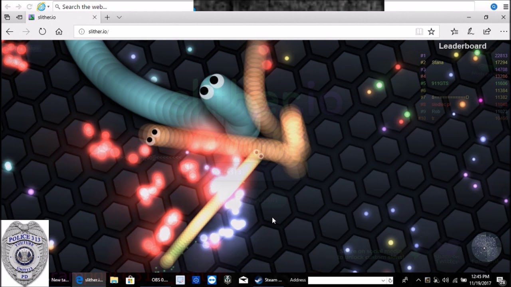Click the Police 313 badge thumbnail

[x=25, y=253]
